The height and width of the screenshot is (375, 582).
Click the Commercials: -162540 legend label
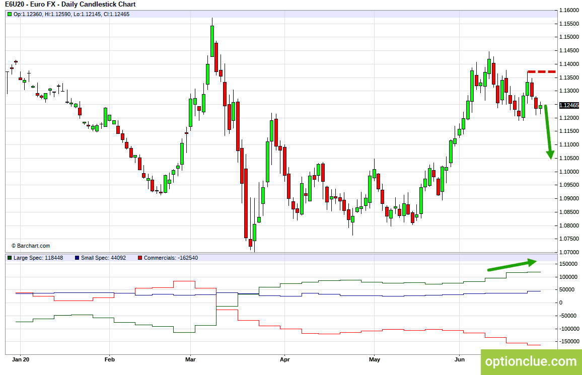click(x=171, y=258)
